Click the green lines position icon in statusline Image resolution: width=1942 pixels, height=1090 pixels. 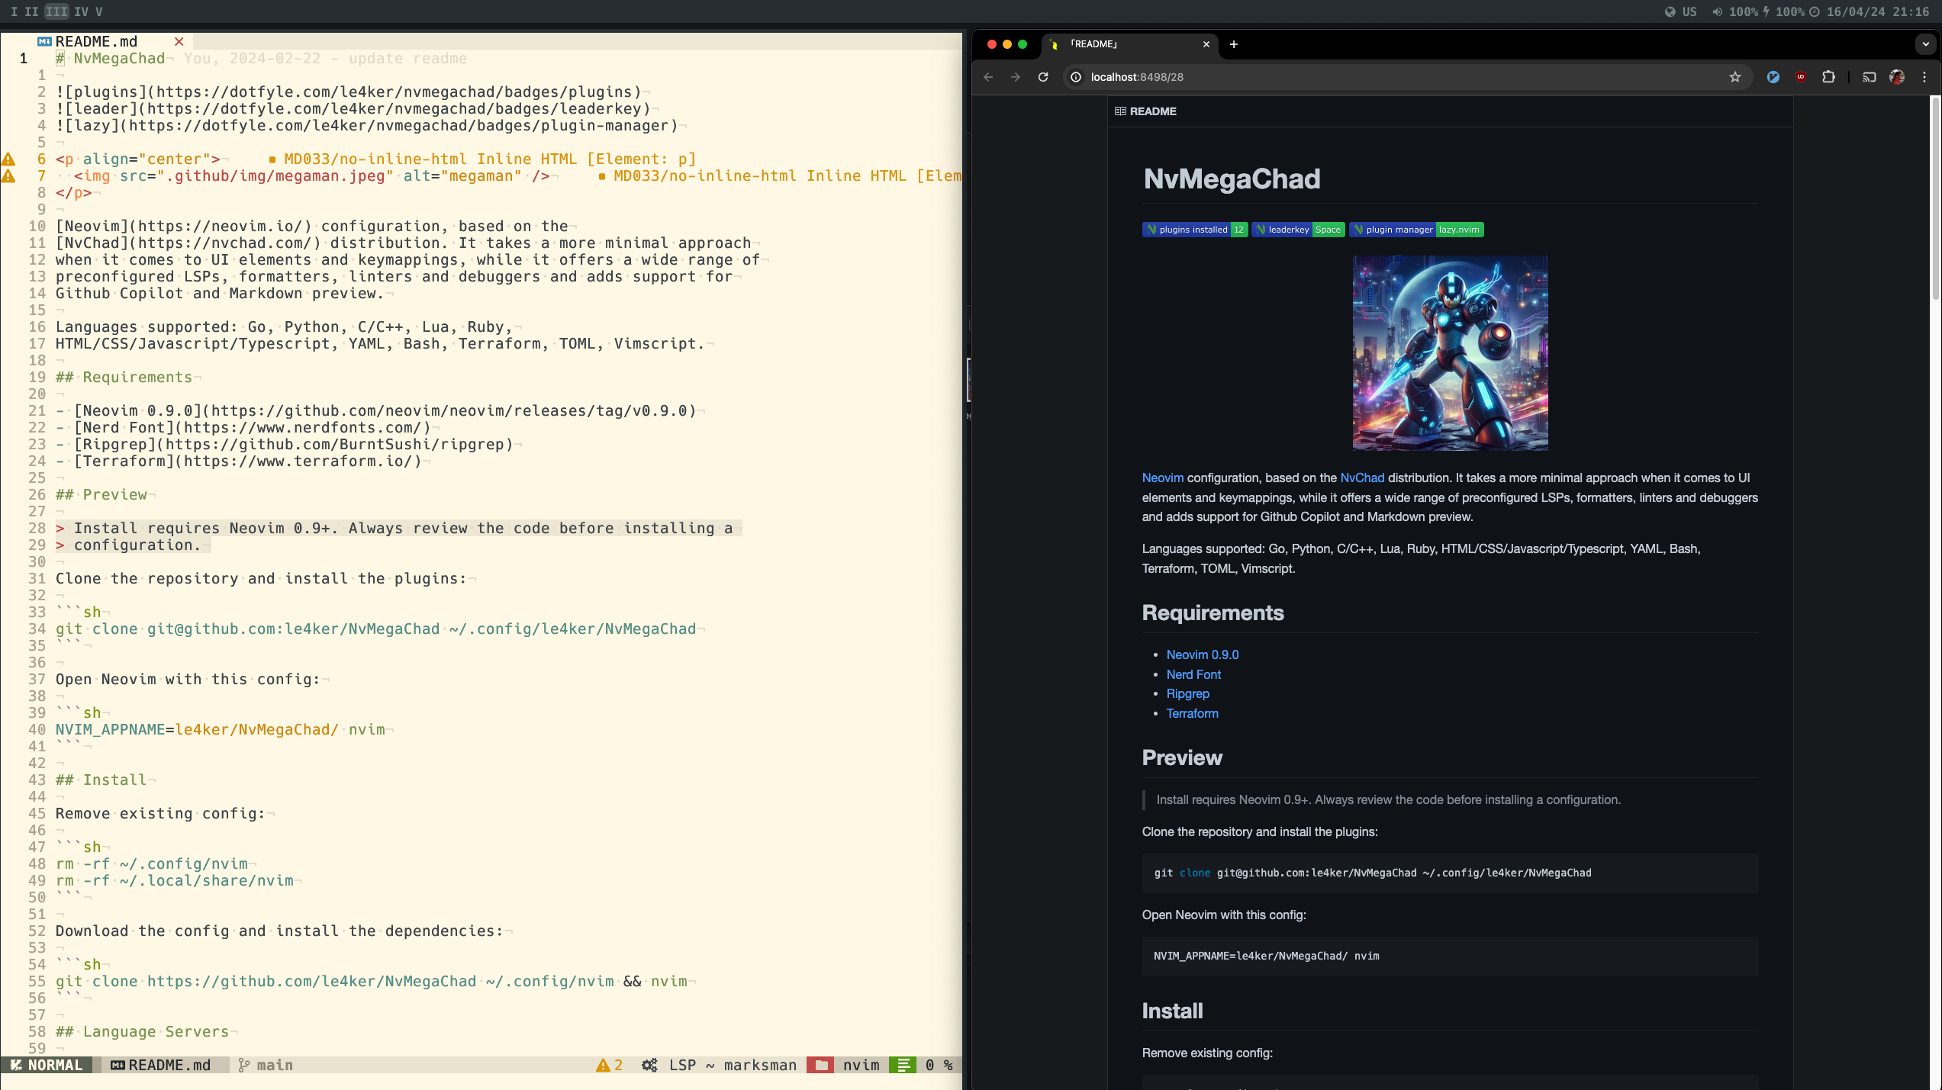pos(903,1065)
